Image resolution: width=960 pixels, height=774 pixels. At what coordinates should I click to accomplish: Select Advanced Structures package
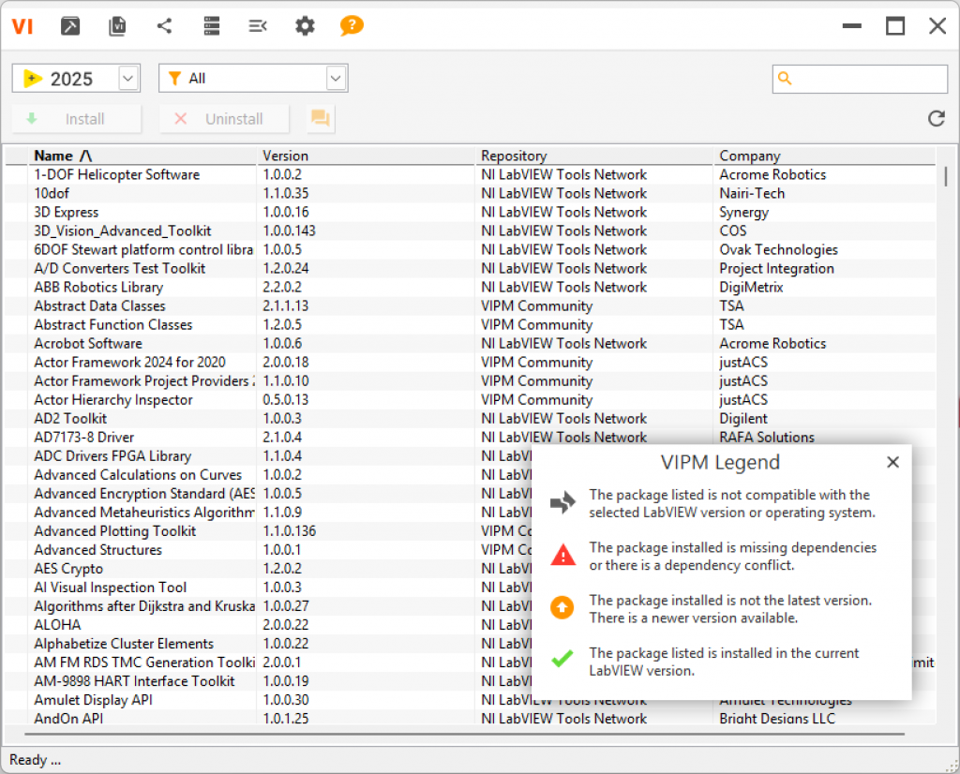coord(269,550)
